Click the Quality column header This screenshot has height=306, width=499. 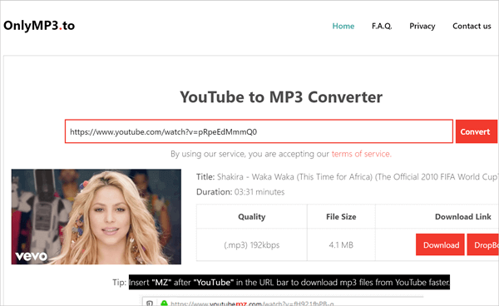252,217
